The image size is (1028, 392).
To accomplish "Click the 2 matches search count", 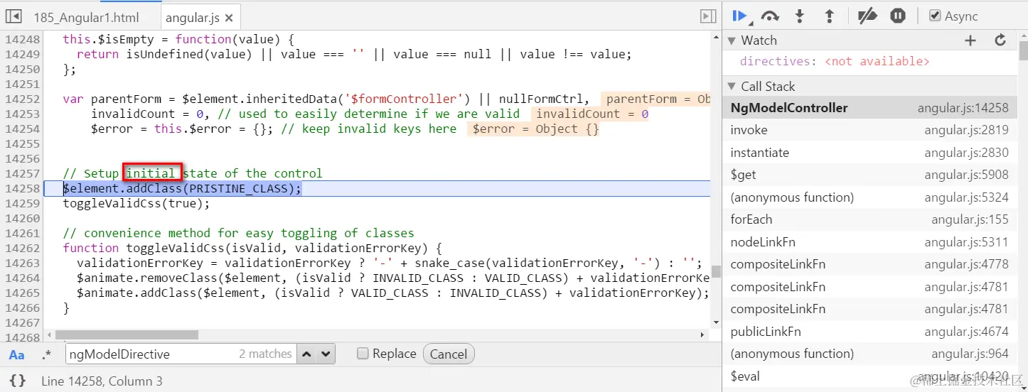I will coord(265,354).
